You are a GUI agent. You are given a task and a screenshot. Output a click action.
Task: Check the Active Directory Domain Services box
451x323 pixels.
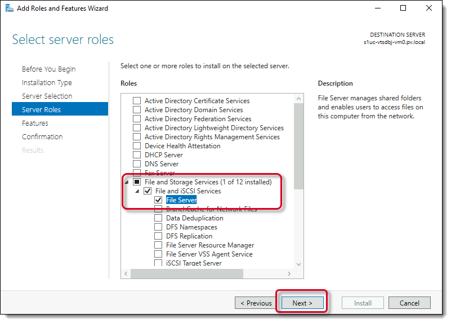pos(137,110)
